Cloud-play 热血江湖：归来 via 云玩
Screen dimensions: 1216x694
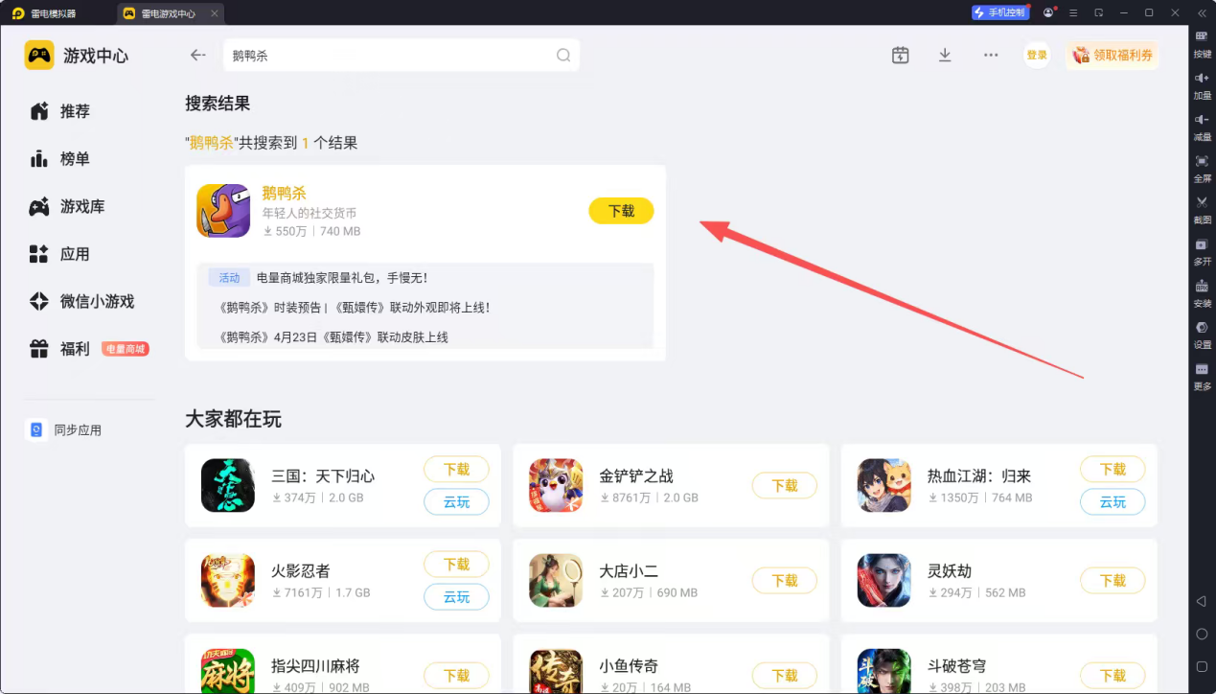pyautogui.click(x=1113, y=502)
